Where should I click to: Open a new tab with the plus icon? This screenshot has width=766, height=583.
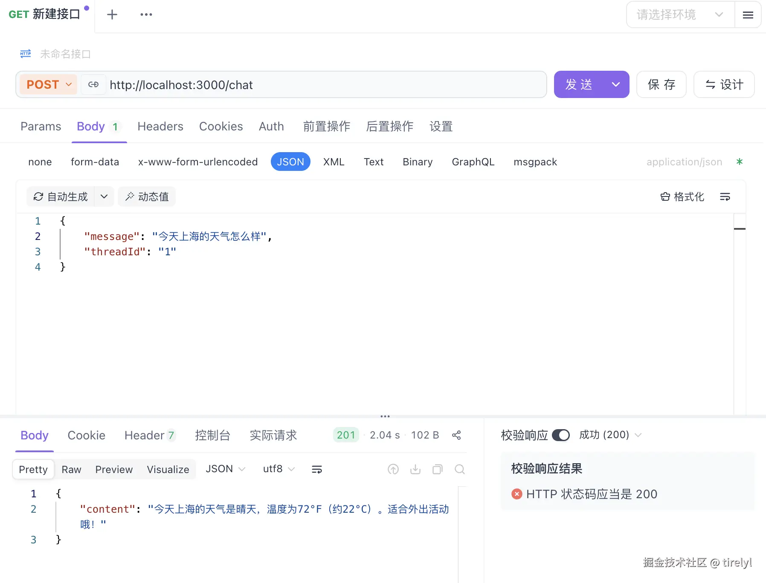point(112,14)
